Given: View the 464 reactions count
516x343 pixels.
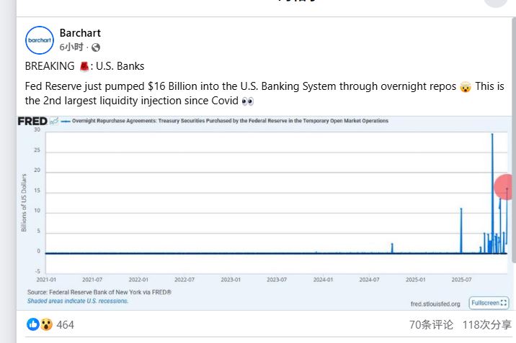Looking at the screenshot, I should click(66, 325).
